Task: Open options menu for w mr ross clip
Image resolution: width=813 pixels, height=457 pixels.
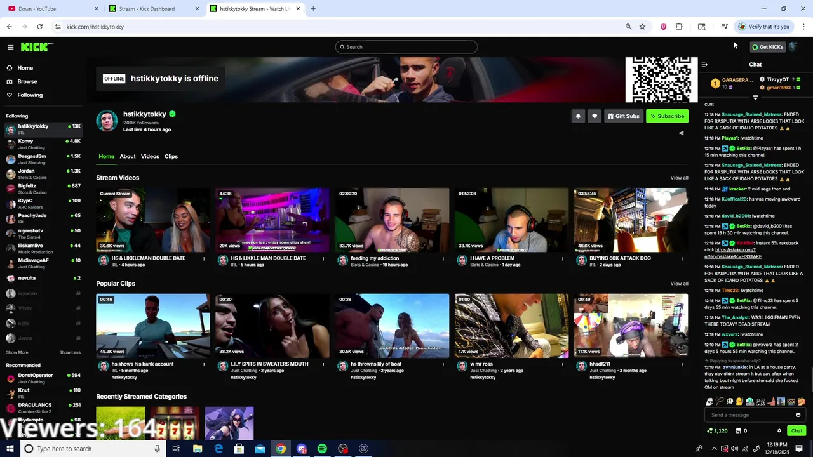Action: 562,364
